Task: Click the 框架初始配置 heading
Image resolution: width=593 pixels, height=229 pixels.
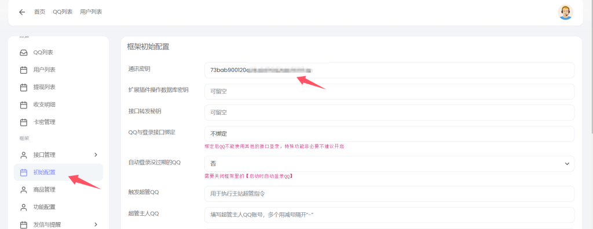Action: click(x=148, y=47)
